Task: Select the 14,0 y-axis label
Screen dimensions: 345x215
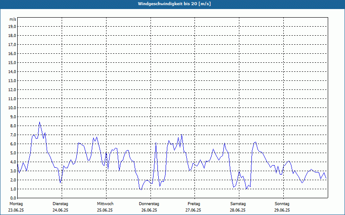Action: coord(12,71)
